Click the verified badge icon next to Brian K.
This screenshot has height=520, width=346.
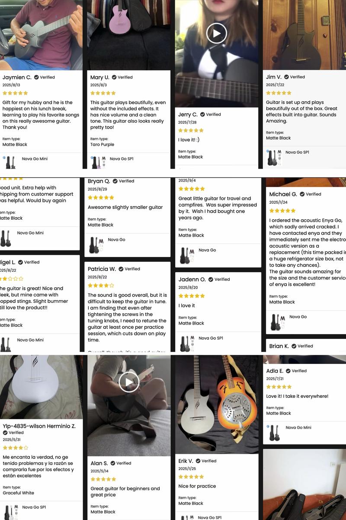tap(294, 346)
